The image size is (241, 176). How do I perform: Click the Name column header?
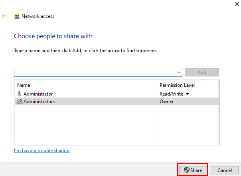pos(24,85)
